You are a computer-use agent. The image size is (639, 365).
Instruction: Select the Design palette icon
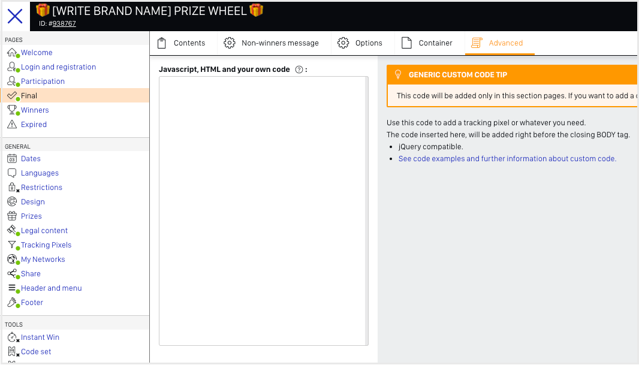pyautogui.click(x=13, y=201)
